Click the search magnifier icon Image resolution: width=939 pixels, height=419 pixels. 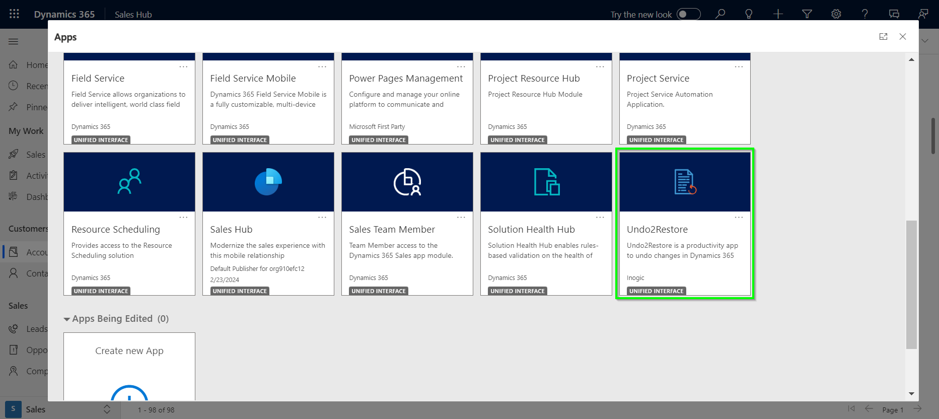720,14
